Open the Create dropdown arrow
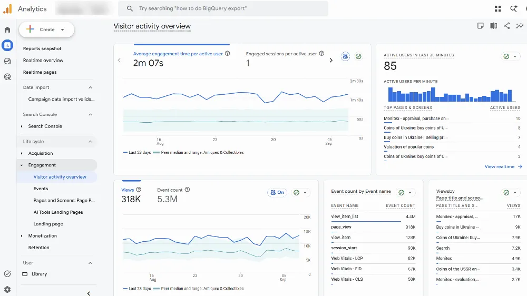527x296 pixels. pos(63,29)
